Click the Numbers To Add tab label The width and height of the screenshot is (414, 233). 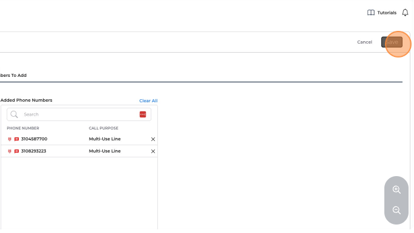(x=13, y=76)
